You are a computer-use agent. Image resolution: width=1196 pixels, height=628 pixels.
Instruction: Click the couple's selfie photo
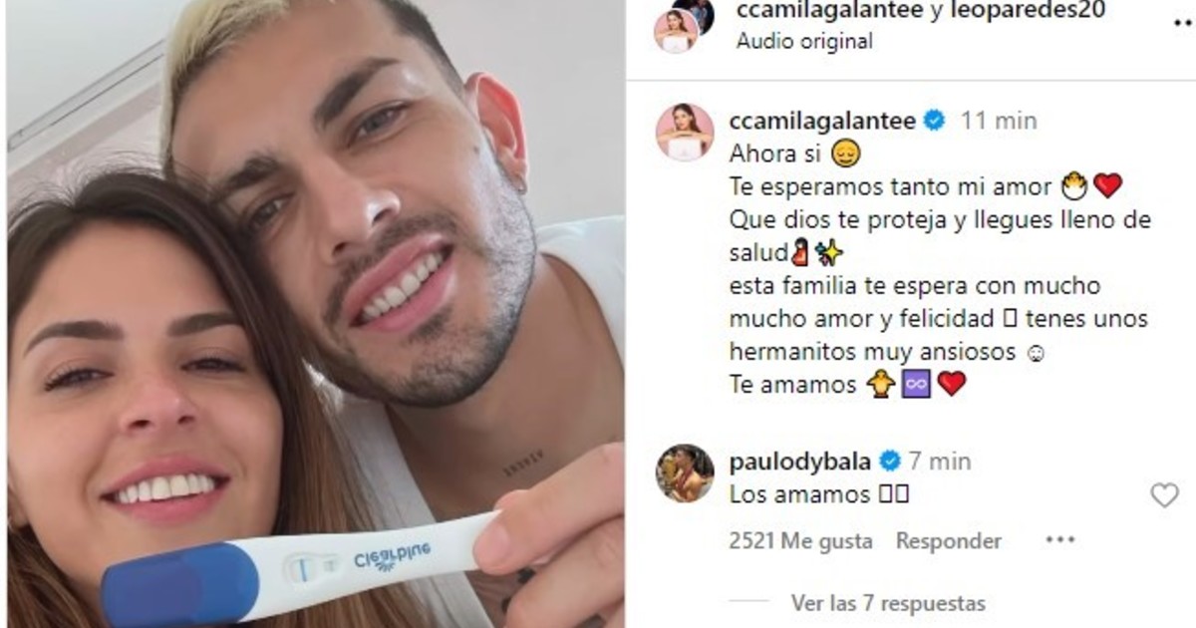point(316,314)
